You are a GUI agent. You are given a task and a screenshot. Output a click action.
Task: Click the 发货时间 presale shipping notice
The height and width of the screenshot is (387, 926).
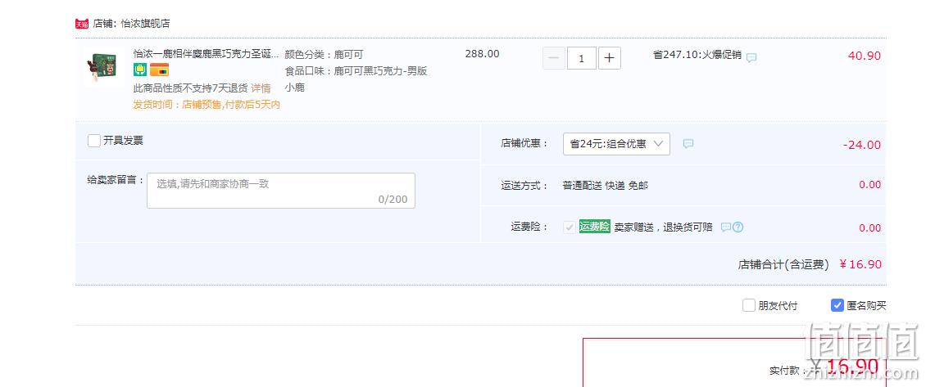point(207,105)
